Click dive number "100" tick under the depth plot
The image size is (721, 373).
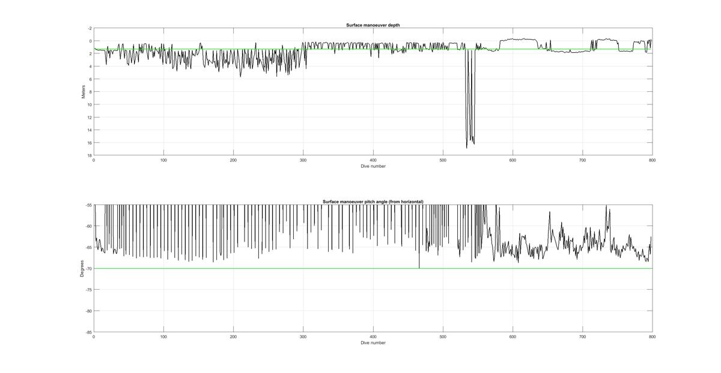tap(163, 160)
